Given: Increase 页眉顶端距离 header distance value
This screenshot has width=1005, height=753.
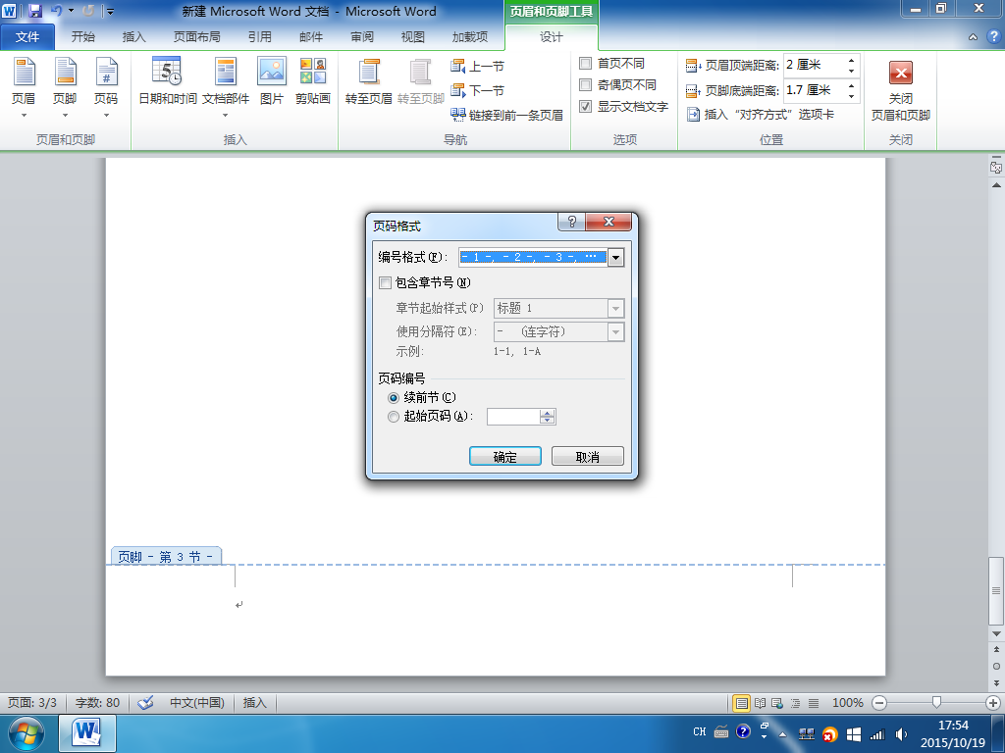Looking at the screenshot, I should (851, 60).
